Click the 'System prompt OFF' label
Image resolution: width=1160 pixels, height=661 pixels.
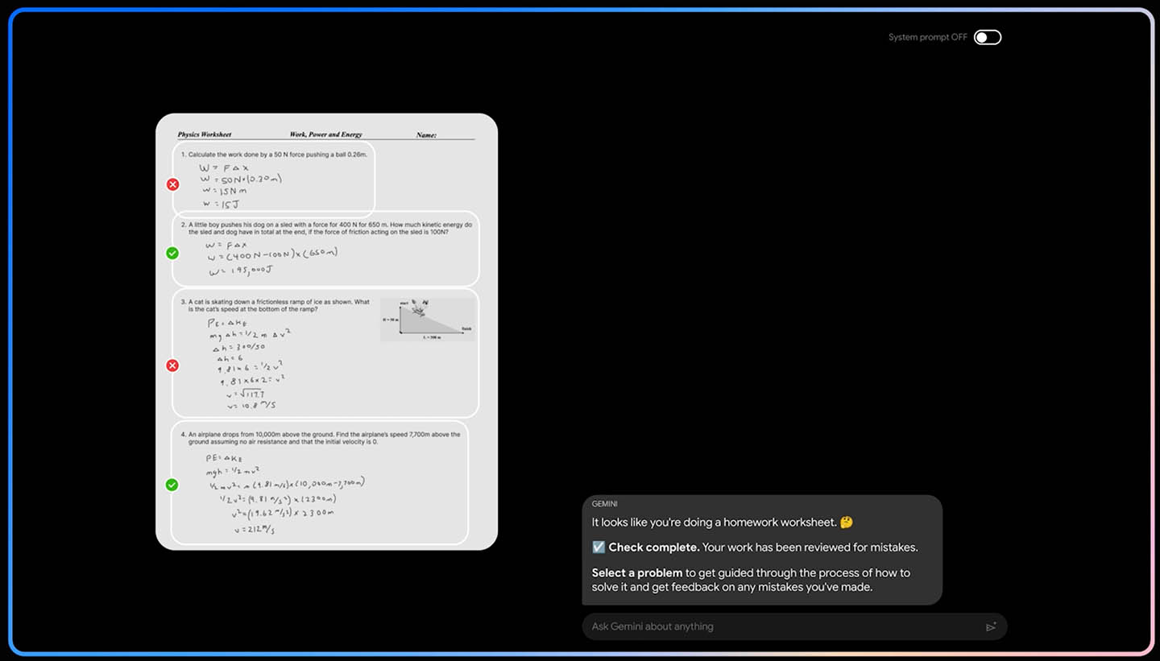click(928, 37)
